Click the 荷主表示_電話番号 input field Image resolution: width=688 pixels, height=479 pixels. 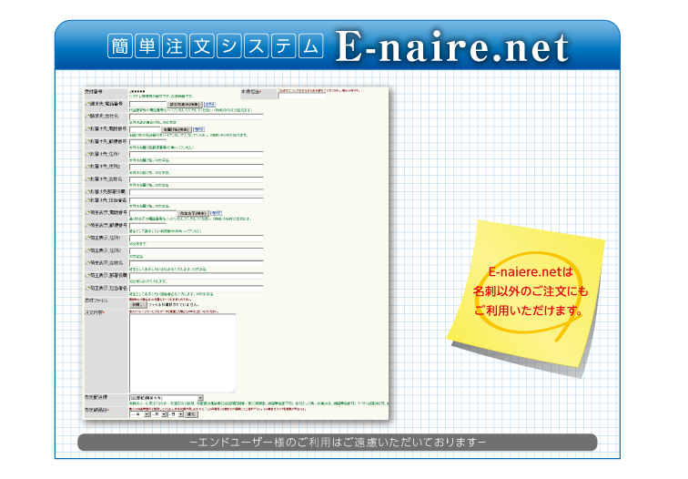(153, 213)
